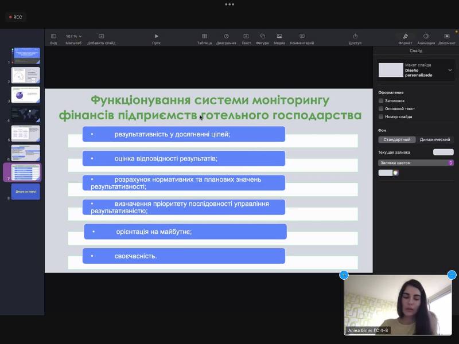
Task: Click the 'визначення пріоритету послідовності управління' box
Action: 184,207
